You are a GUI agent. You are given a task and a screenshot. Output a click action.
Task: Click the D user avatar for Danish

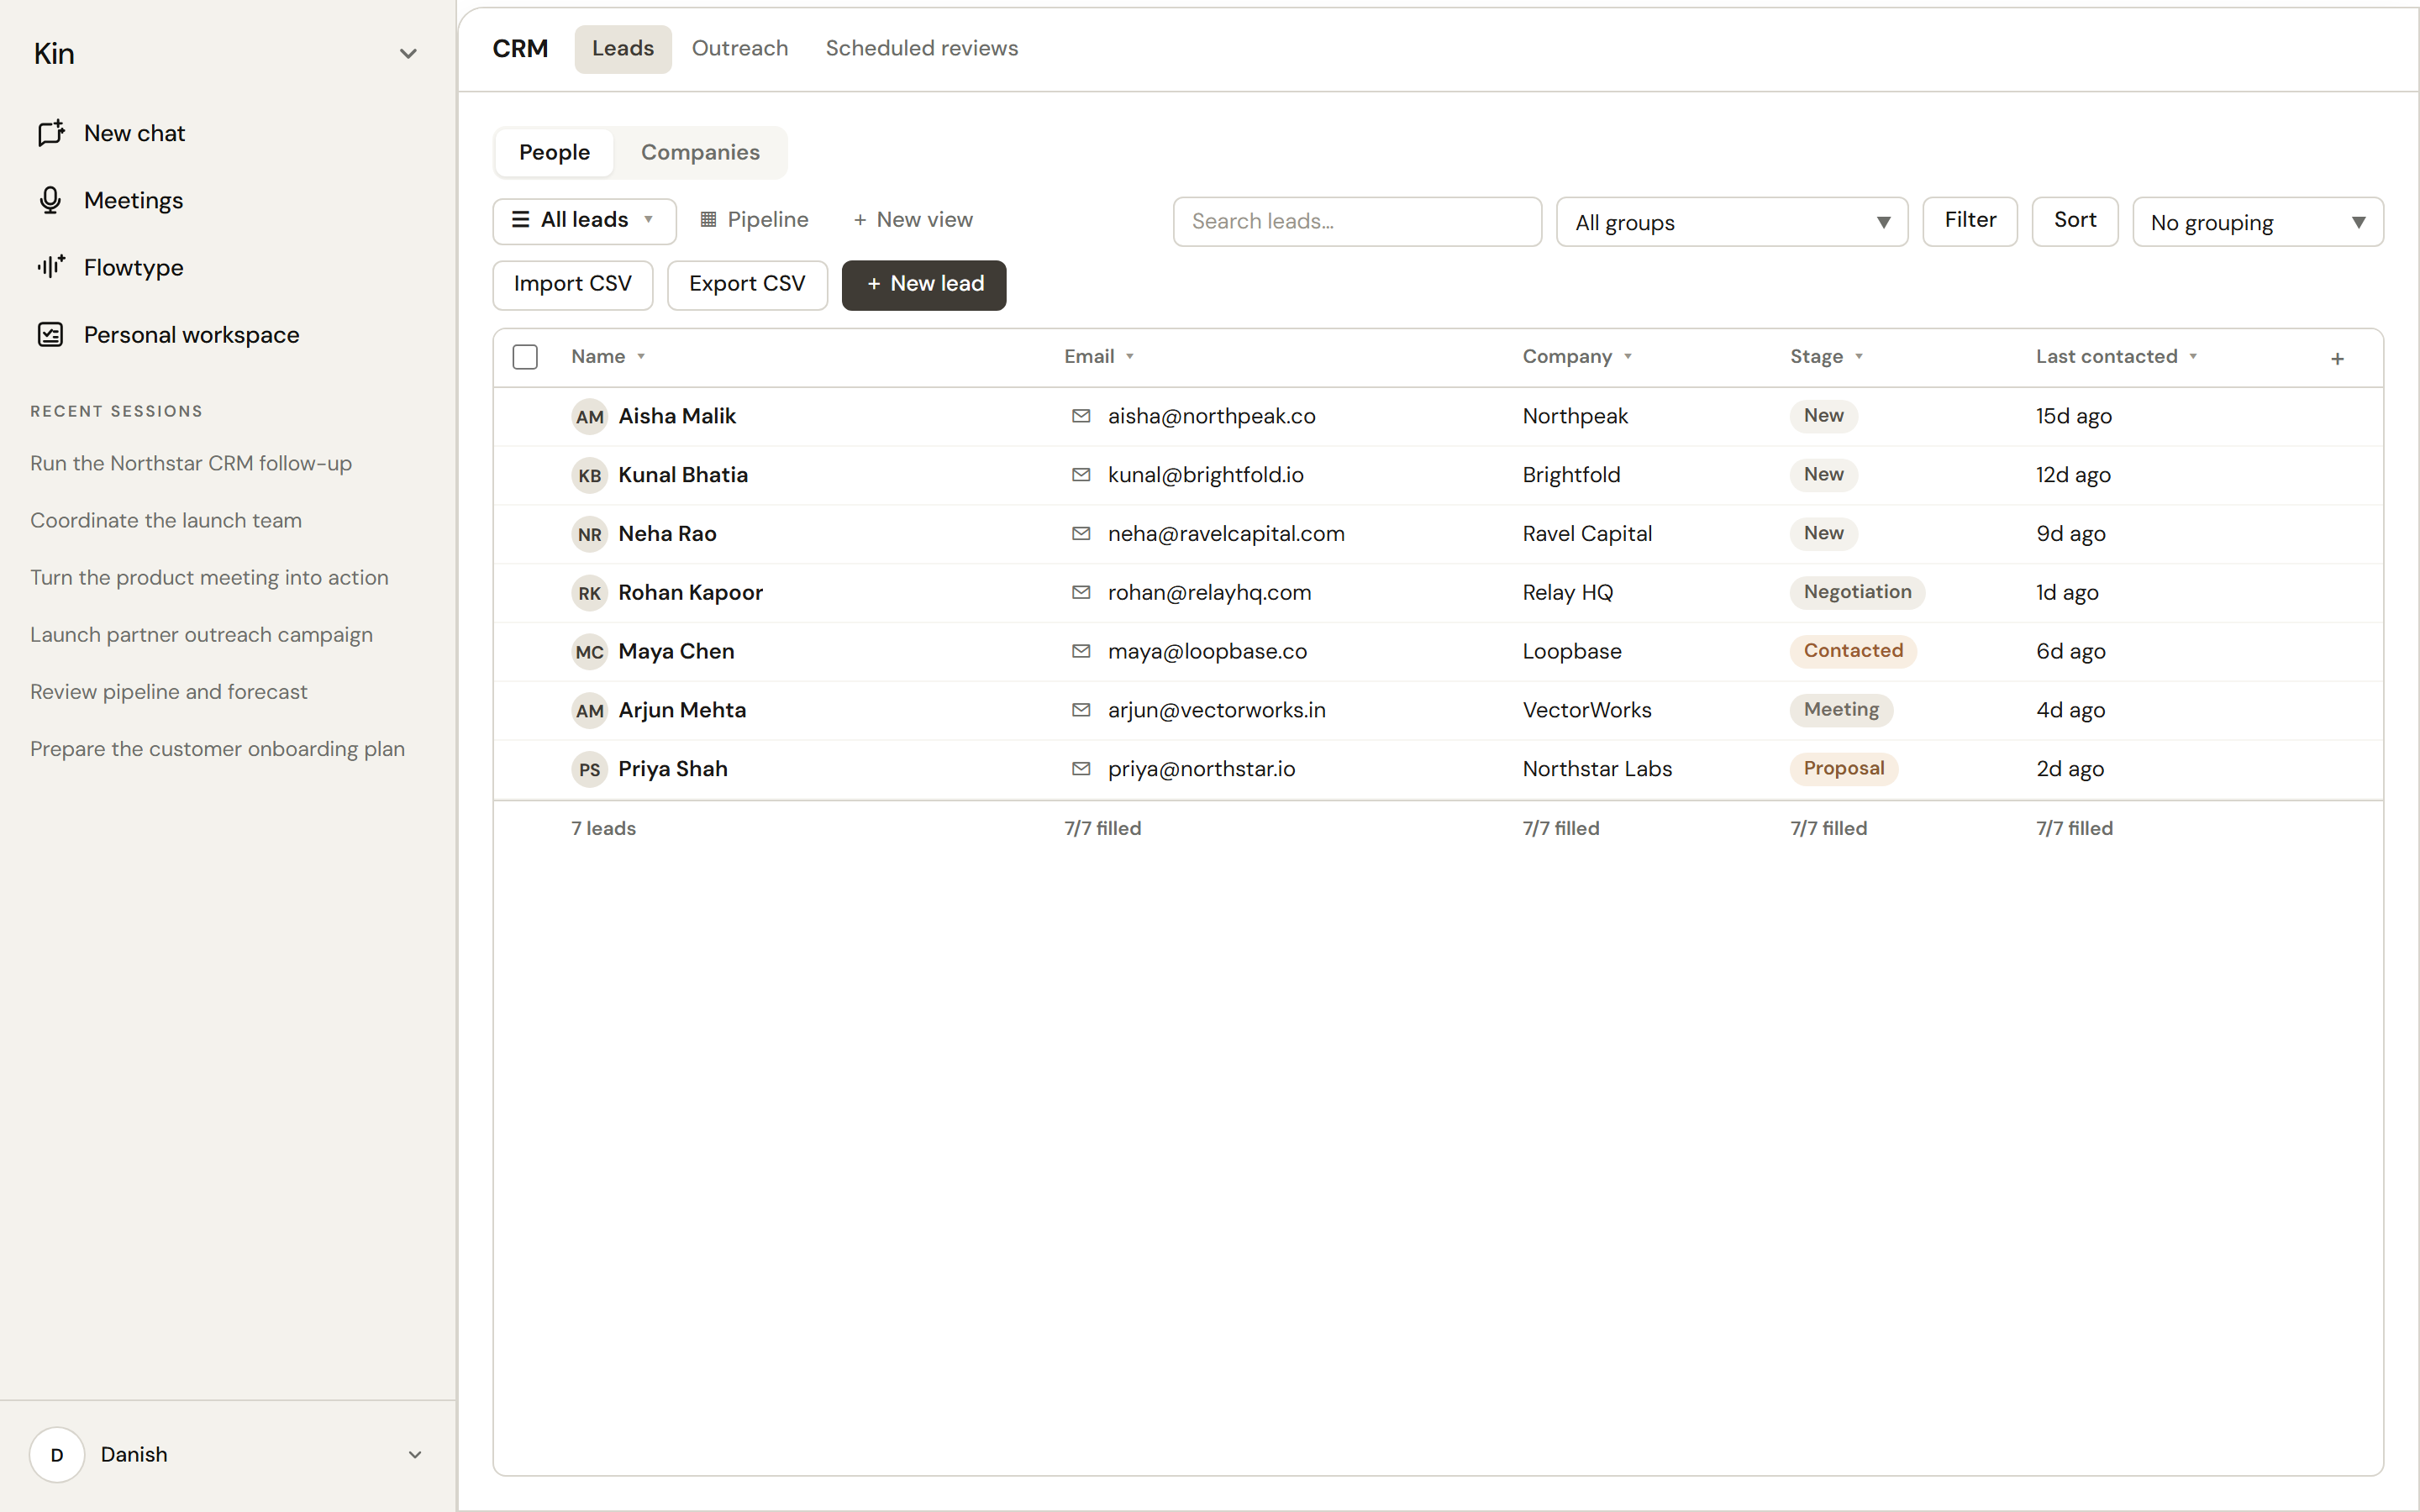[57, 1454]
